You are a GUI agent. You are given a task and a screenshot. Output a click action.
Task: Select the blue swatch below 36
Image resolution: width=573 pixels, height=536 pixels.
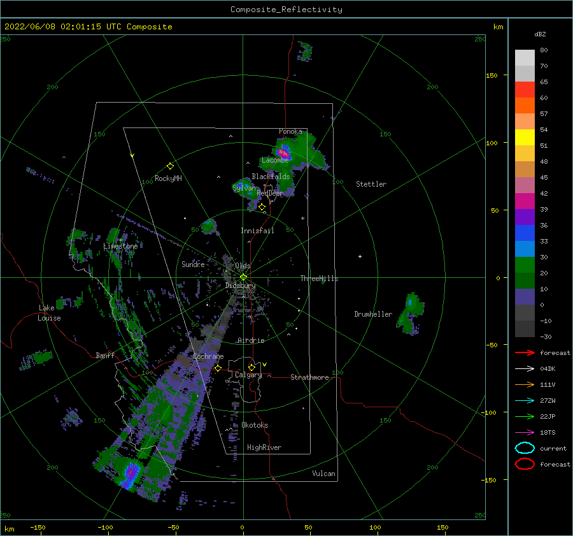(x=525, y=233)
